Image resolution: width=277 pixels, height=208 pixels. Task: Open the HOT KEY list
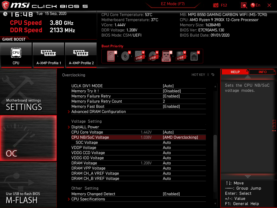click(198, 75)
